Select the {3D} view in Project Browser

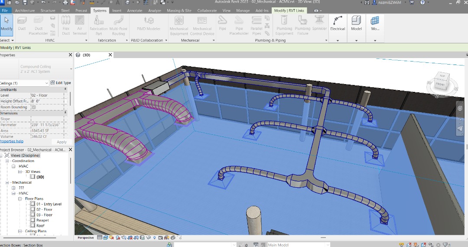point(40,177)
